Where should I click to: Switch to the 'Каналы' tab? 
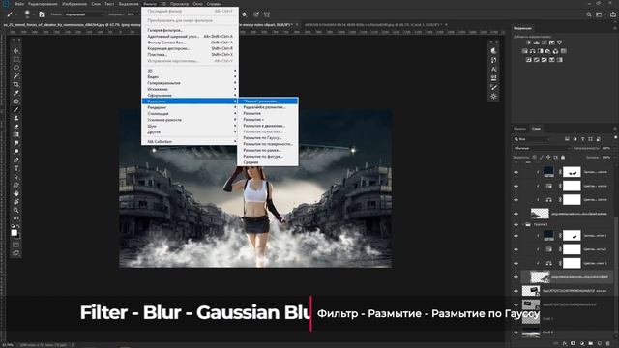tap(519, 129)
